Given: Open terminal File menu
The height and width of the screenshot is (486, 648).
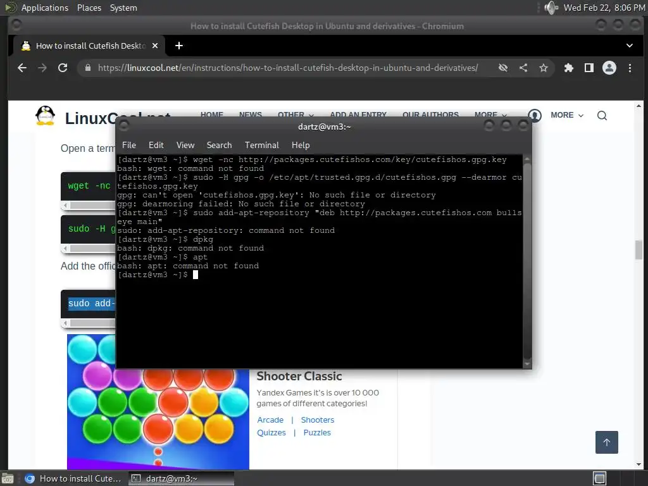Looking at the screenshot, I should coord(129,145).
